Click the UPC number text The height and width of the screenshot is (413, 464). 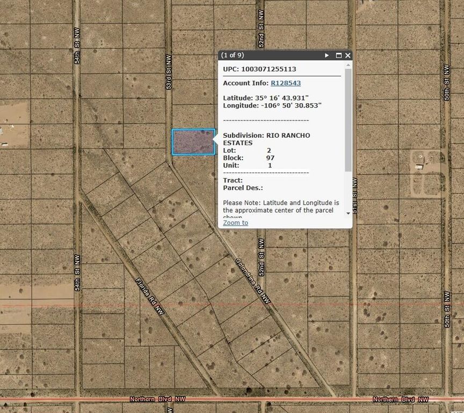pyautogui.click(x=260, y=69)
